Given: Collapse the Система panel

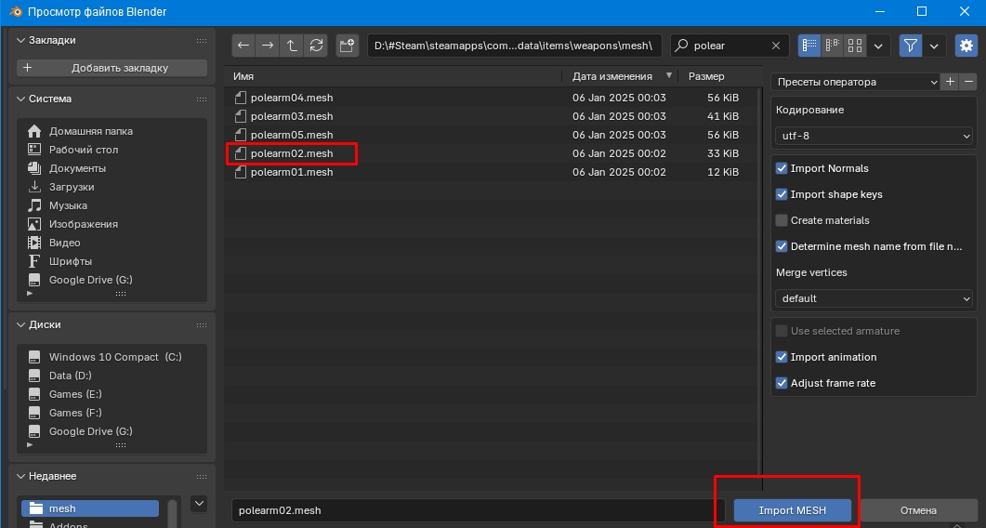Looking at the screenshot, I should [x=20, y=99].
